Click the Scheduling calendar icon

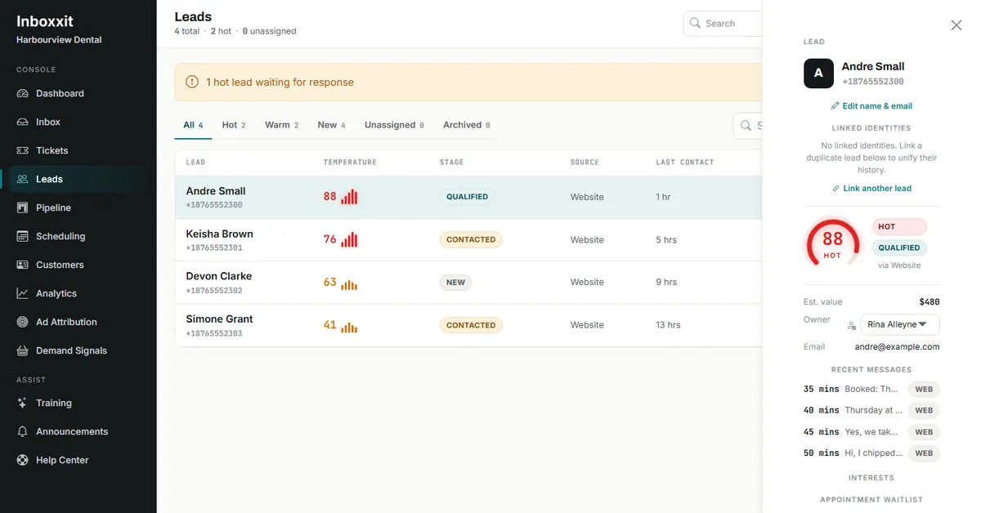[x=22, y=236]
